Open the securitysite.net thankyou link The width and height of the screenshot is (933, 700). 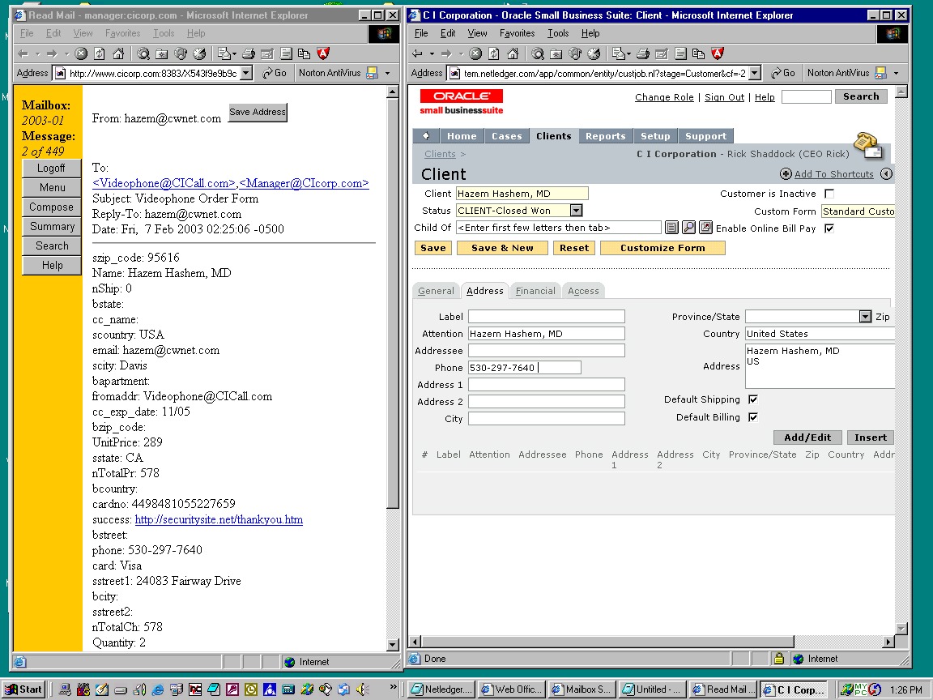(219, 519)
